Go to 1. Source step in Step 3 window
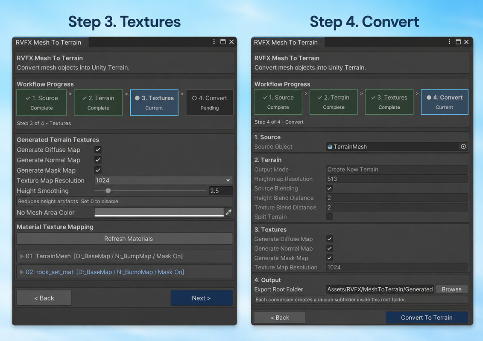The width and height of the screenshot is (483, 341). [41, 103]
